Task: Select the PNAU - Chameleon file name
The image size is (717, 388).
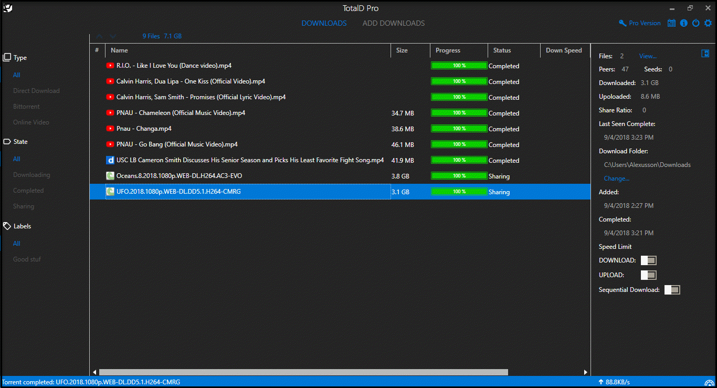Action: (181, 113)
